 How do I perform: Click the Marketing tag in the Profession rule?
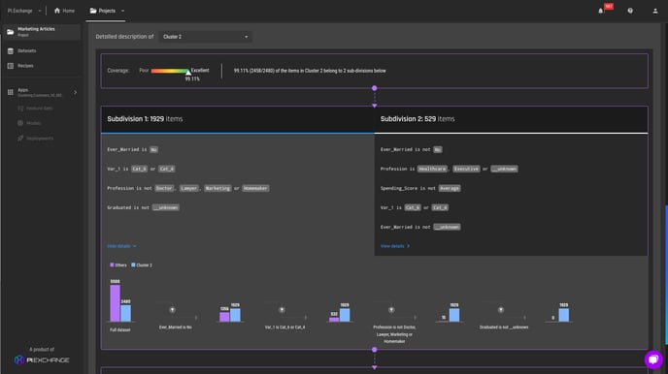tap(217, 188)
